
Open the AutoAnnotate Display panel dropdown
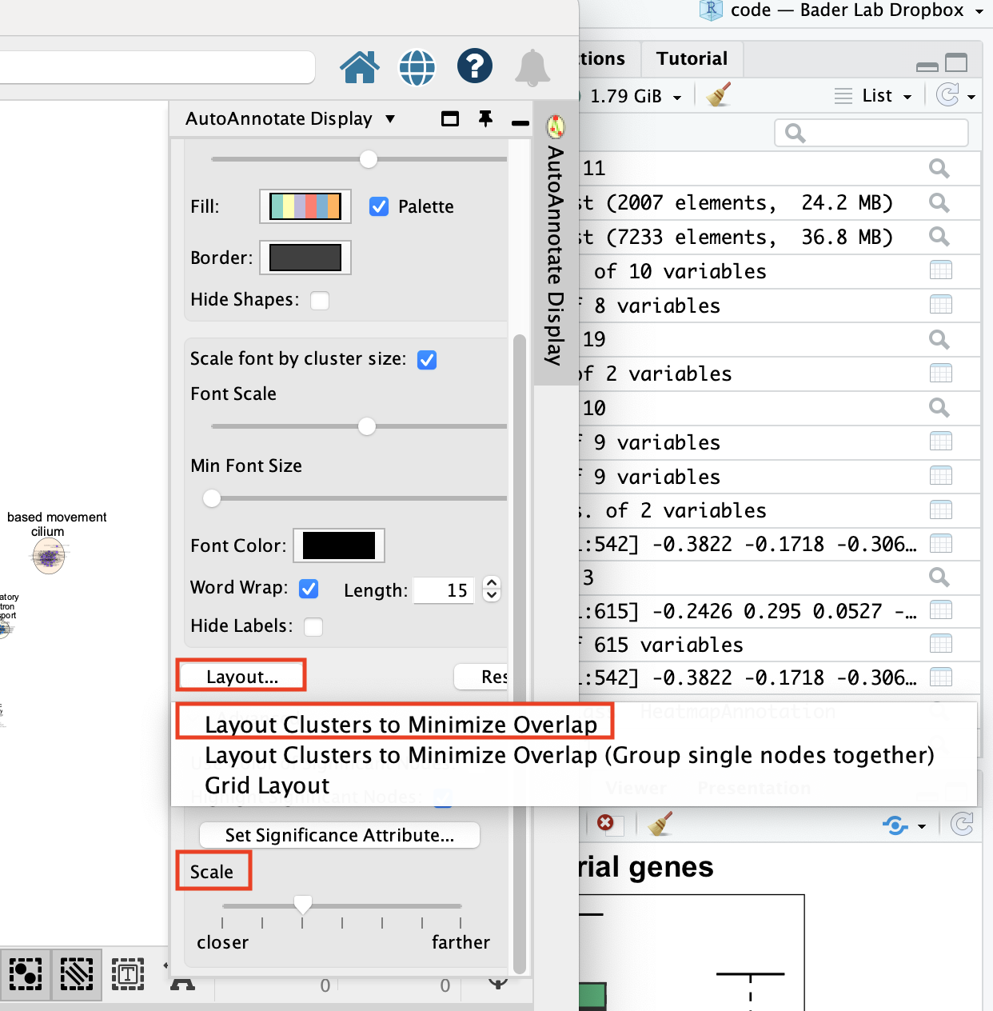click(390, 119)
